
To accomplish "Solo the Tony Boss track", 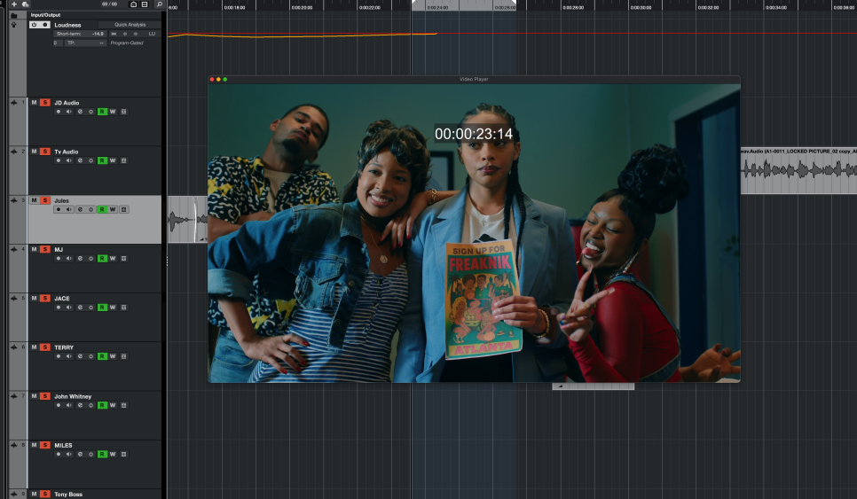I will pyautogui.click(x=45, y=494).
